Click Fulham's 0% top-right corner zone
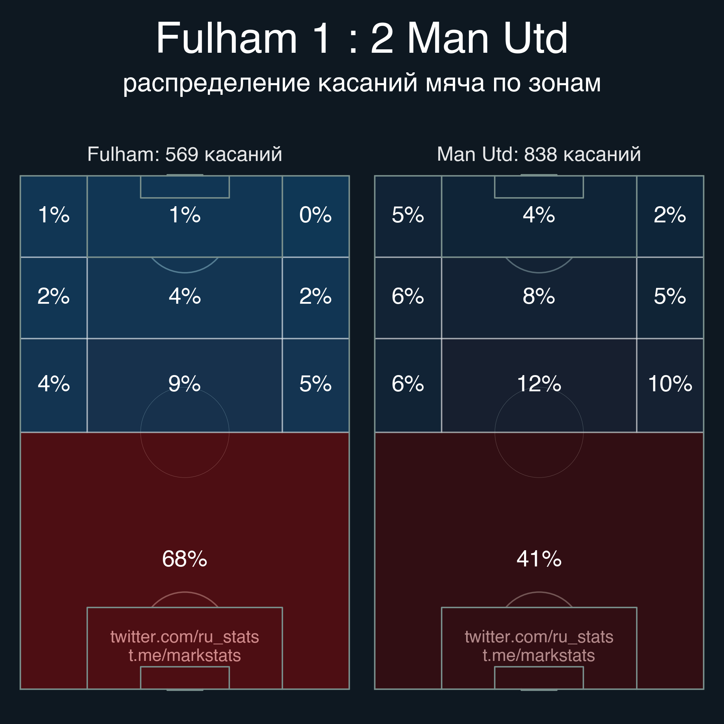The image size is (724, 724). [x=315, y=216]
